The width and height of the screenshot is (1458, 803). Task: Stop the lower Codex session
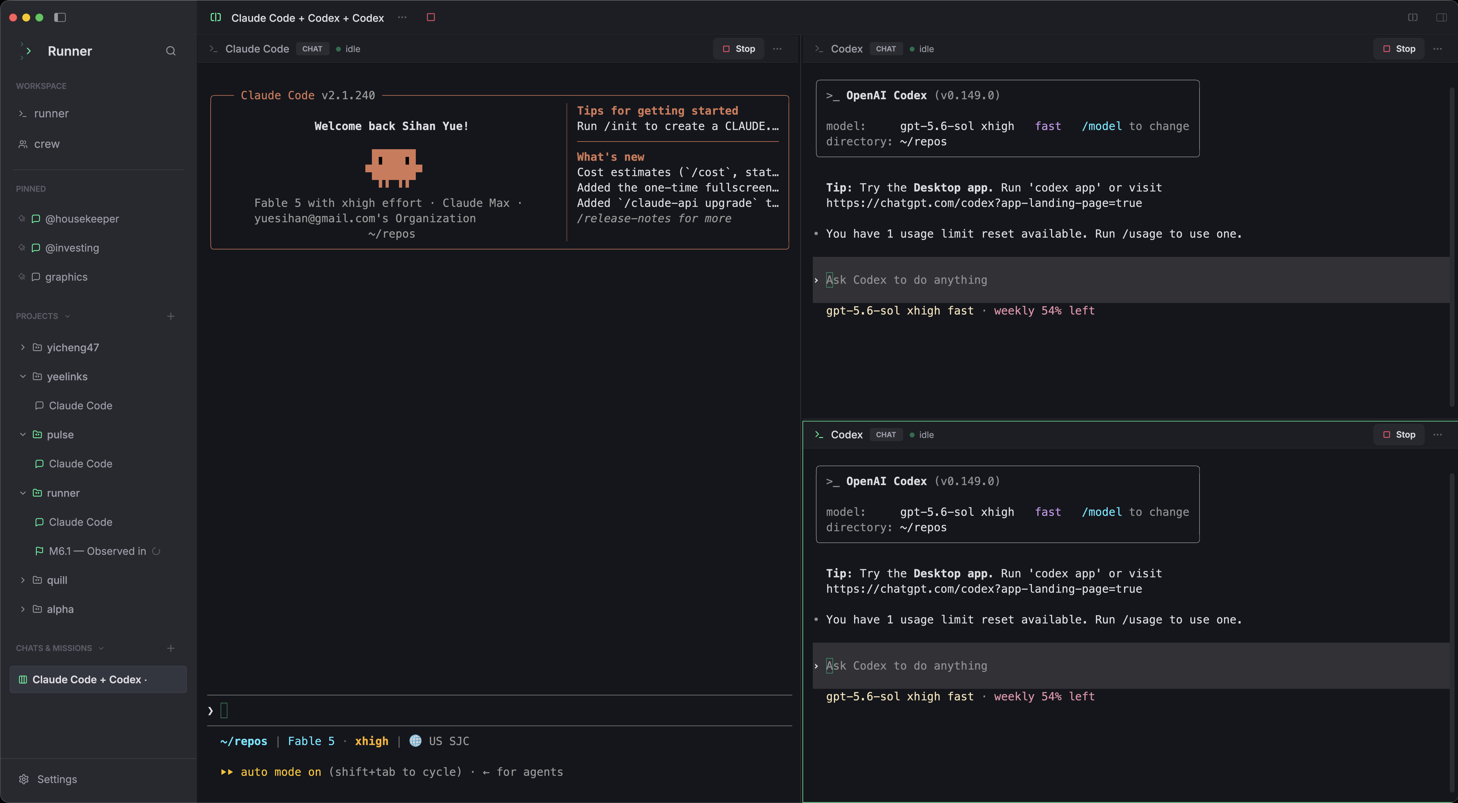(x=1398, y=435)
